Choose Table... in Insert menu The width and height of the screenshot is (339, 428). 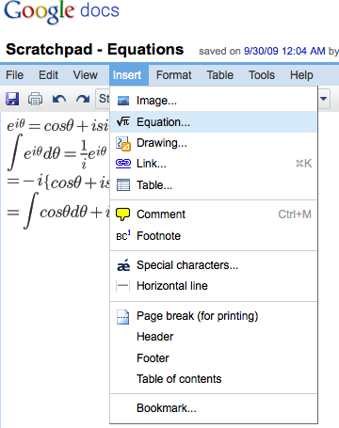click(214, 185)
